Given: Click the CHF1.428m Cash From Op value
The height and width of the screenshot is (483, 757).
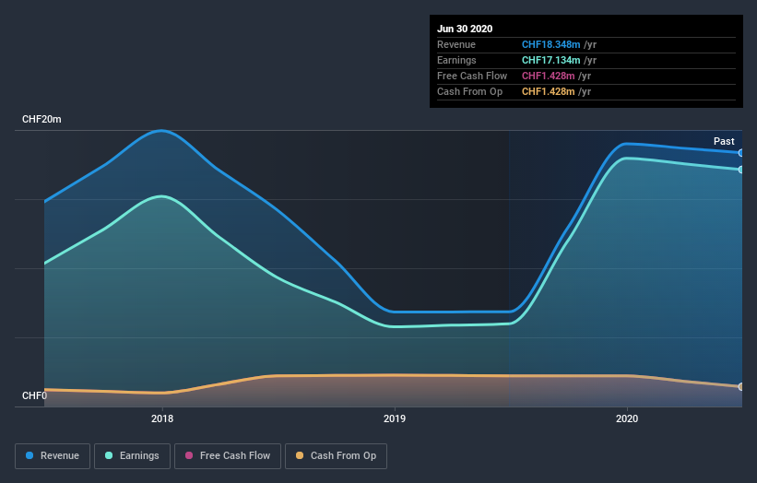Looking at the screenshot, I should (x=548, y=91).
